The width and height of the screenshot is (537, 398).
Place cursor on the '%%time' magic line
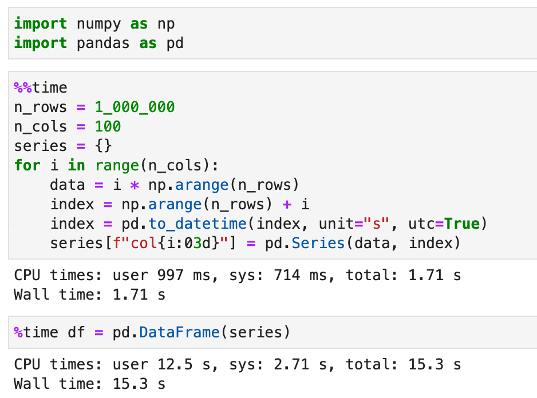pyautogui.click(x=41, y=88)
